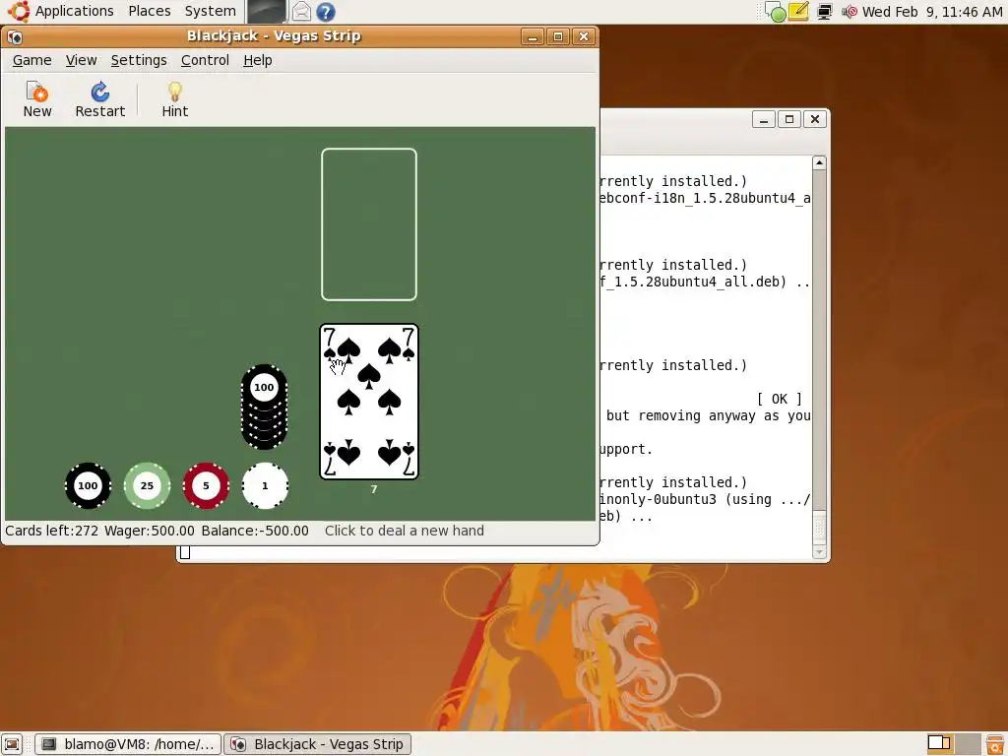Screen dimensions: 1008x756
Task: Click the show desktop icon in bottom panel
Action: click(12, 744)
